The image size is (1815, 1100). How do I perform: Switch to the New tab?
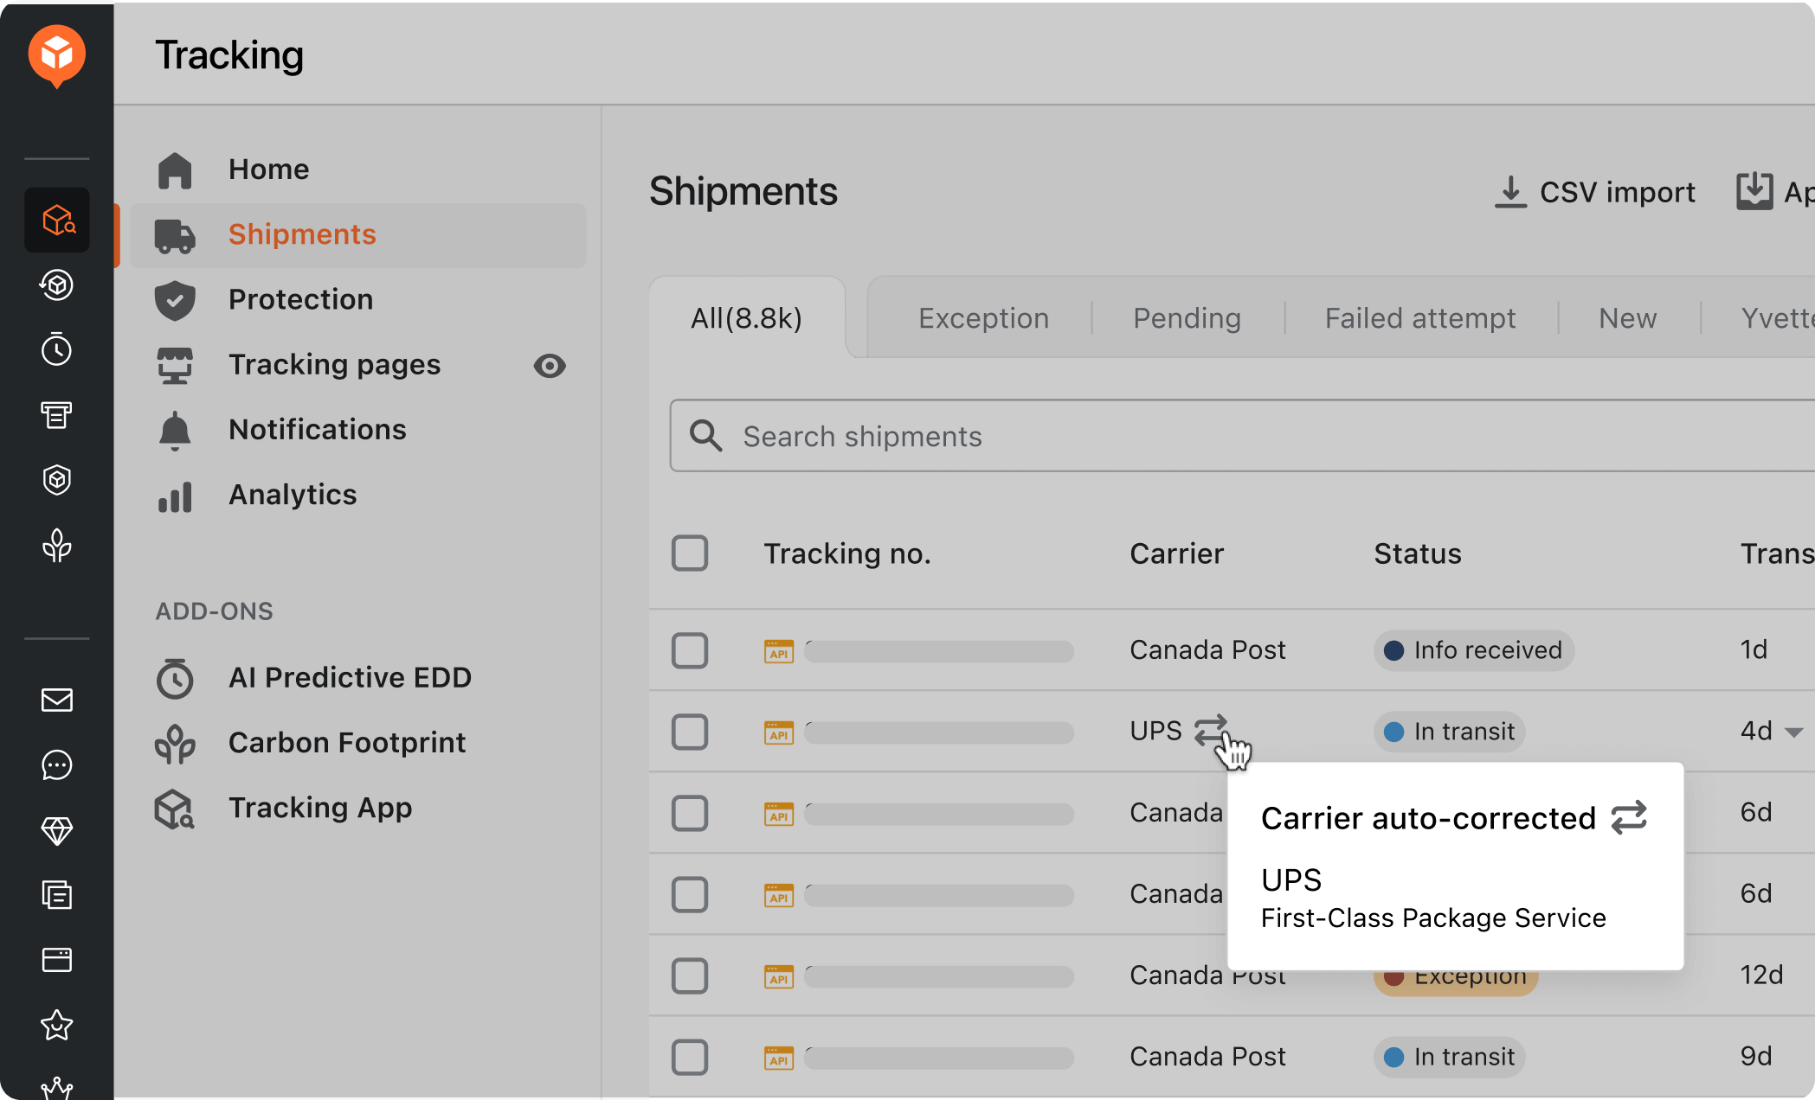click(x=1627, y=318)
